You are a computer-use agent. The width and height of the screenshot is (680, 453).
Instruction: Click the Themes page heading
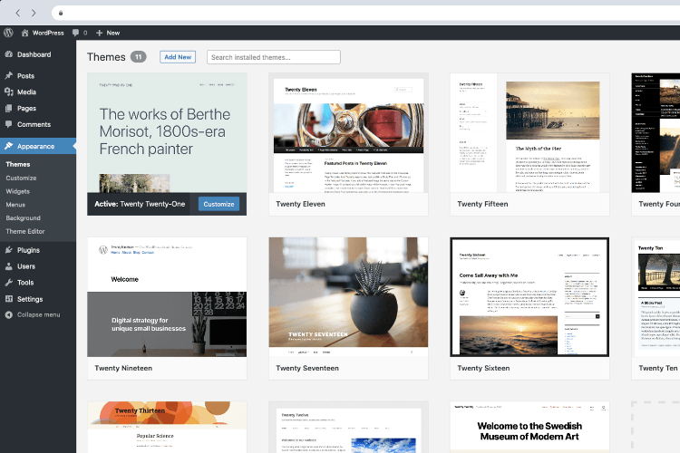106,57
